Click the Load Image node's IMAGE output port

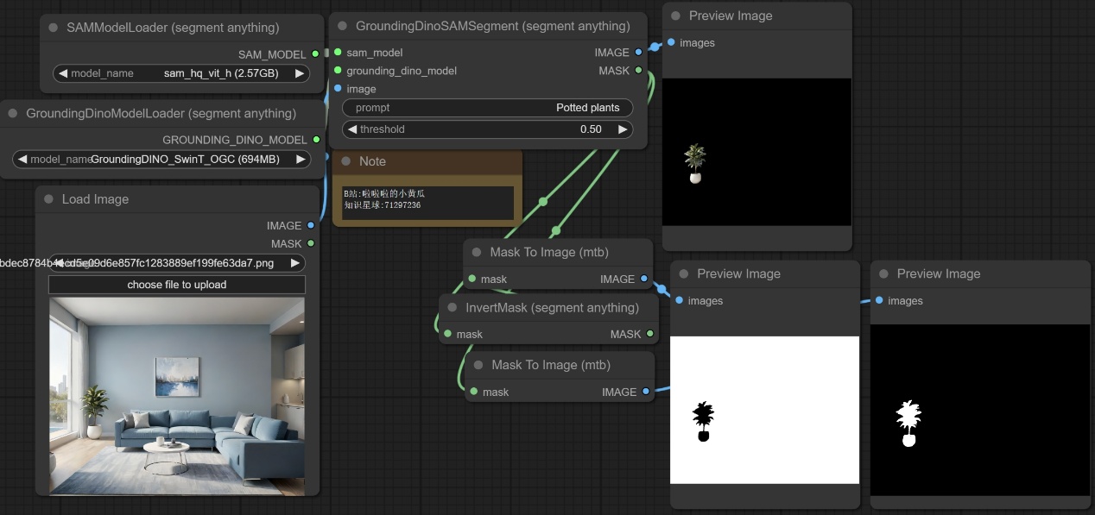point(311,225)
